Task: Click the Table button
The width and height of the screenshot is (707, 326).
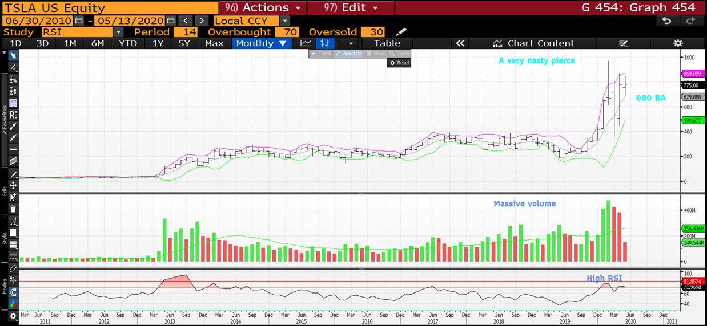Action: [x=387, y=43]
